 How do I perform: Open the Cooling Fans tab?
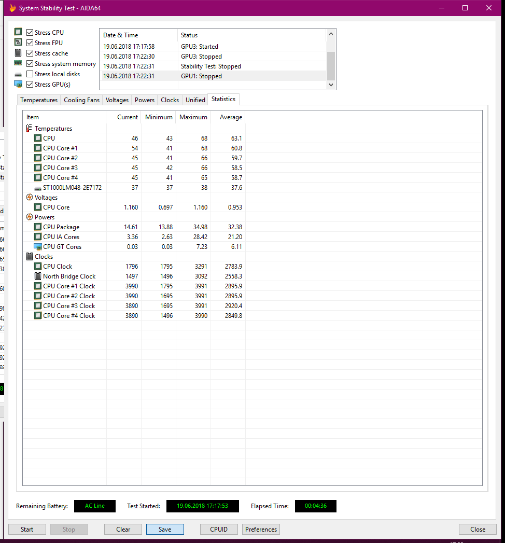(x=82, y=100)
